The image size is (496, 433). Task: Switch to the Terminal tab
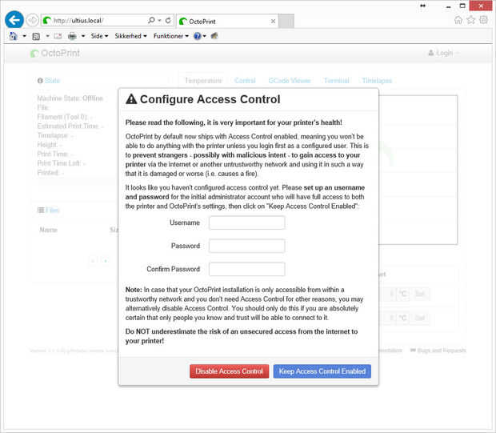tap(337, 81)
